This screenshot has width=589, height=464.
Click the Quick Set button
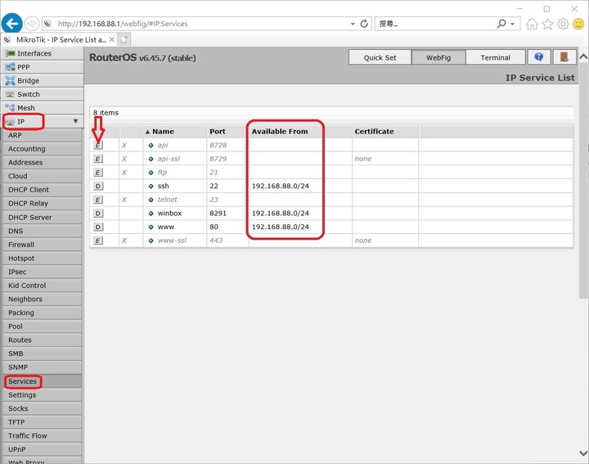(x=380, y=57)
